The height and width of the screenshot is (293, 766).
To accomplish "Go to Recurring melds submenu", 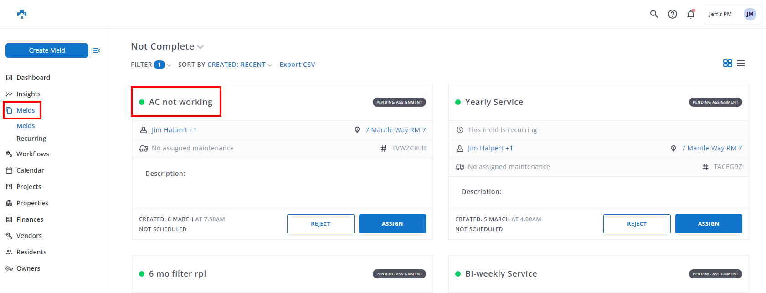I will (x=31, y=139).
